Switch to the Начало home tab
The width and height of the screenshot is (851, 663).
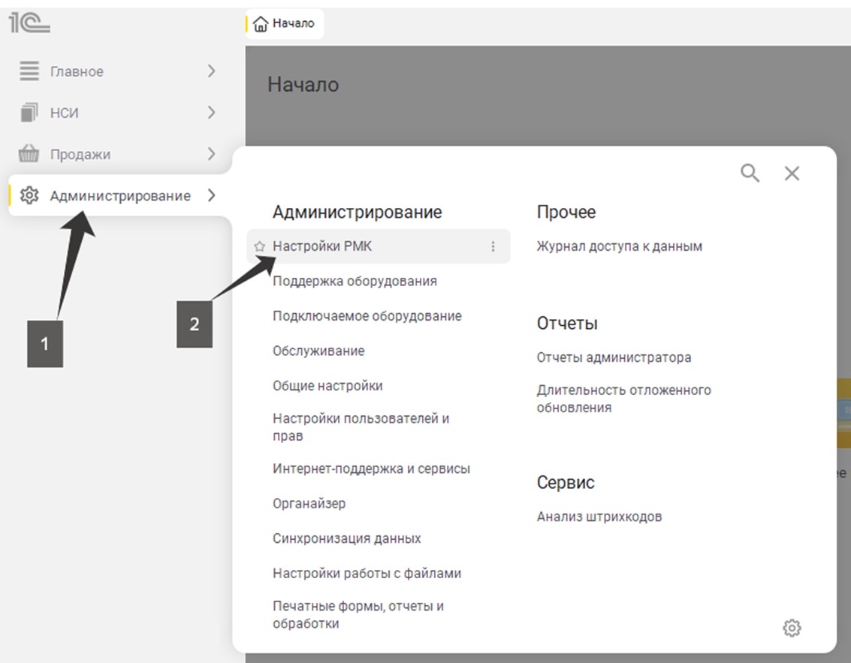[285, 23]
